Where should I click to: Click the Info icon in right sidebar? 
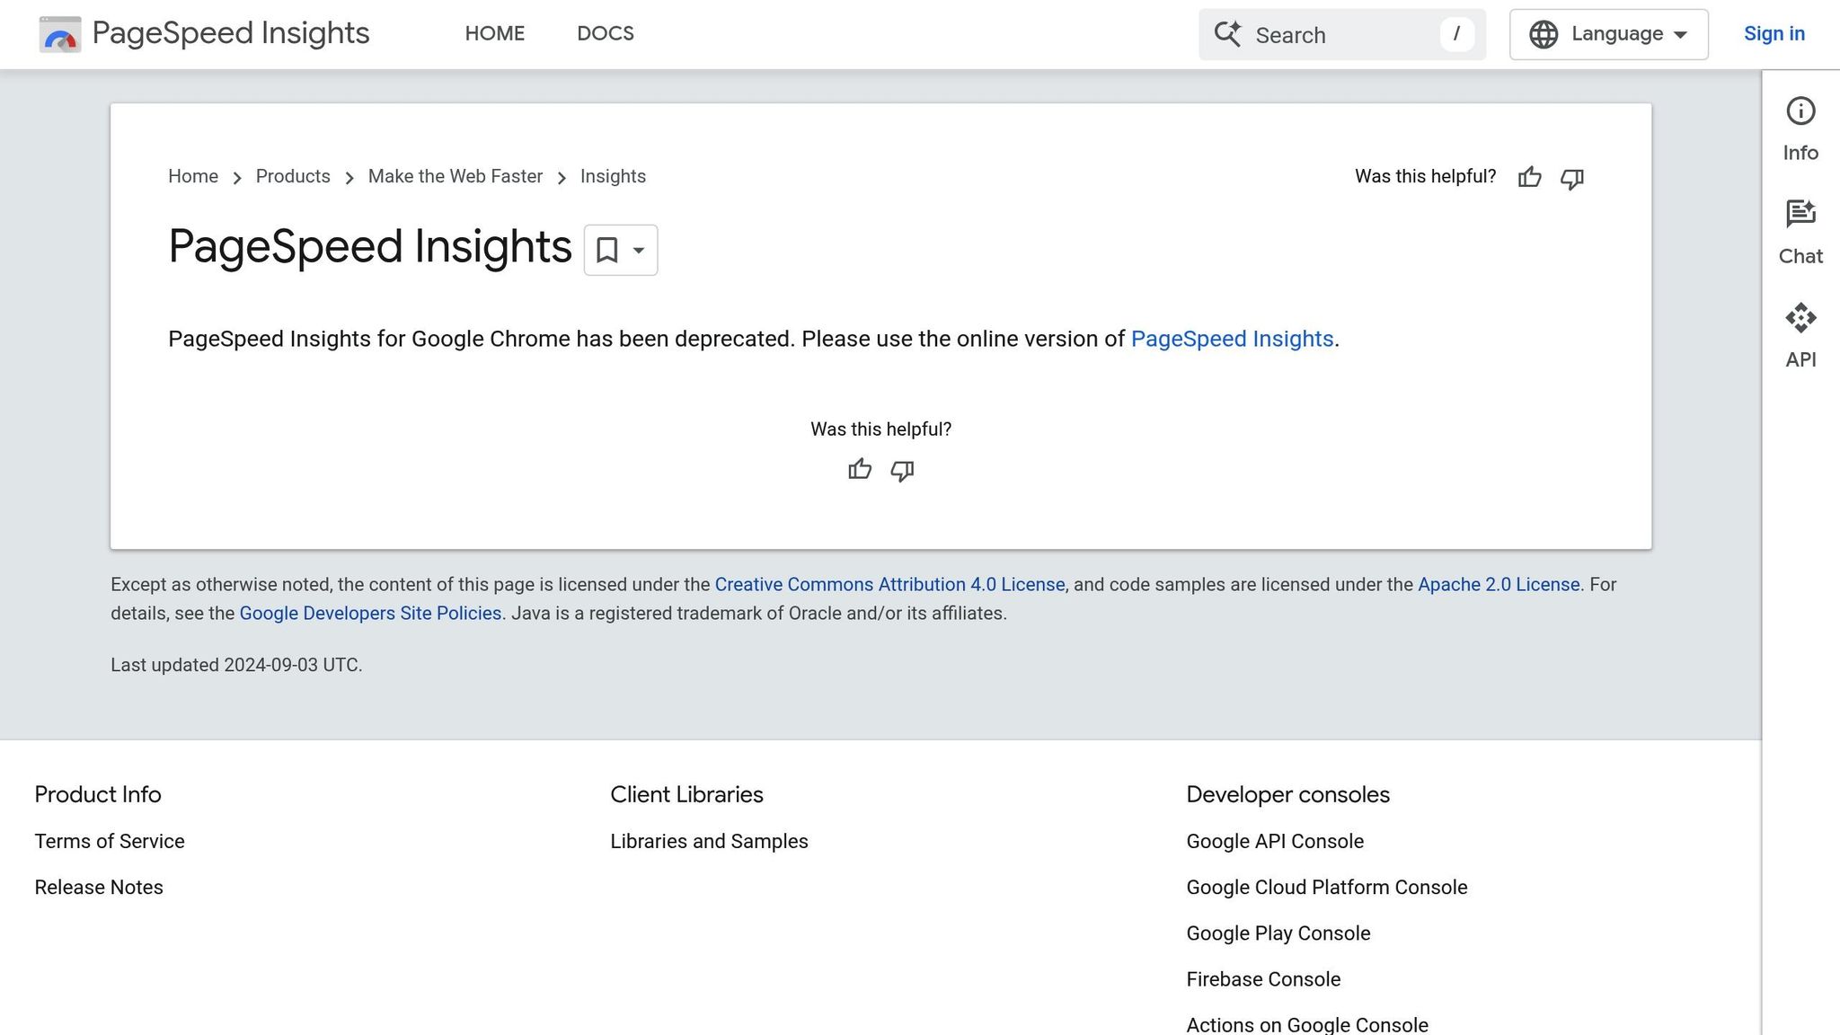click(1800, 111)
